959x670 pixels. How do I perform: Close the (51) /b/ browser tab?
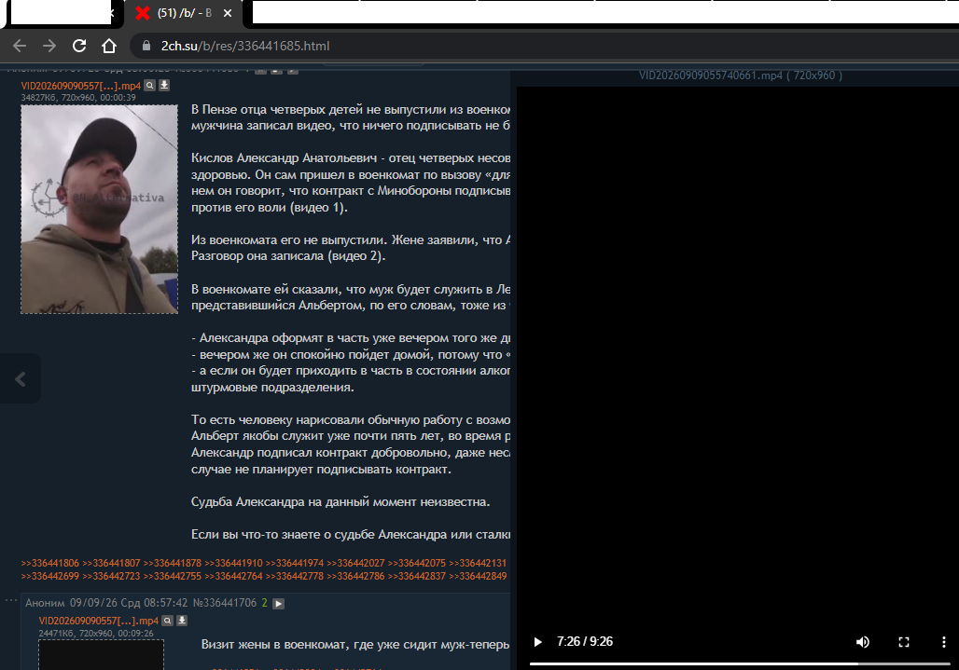point(228,13)
